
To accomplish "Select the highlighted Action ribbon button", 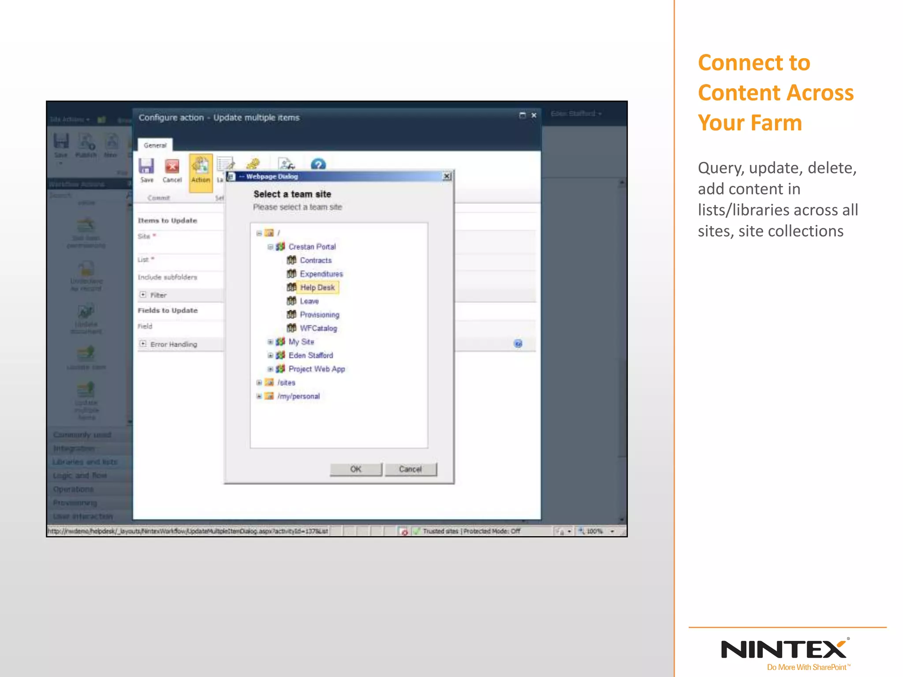I will (x=201, y=172).
